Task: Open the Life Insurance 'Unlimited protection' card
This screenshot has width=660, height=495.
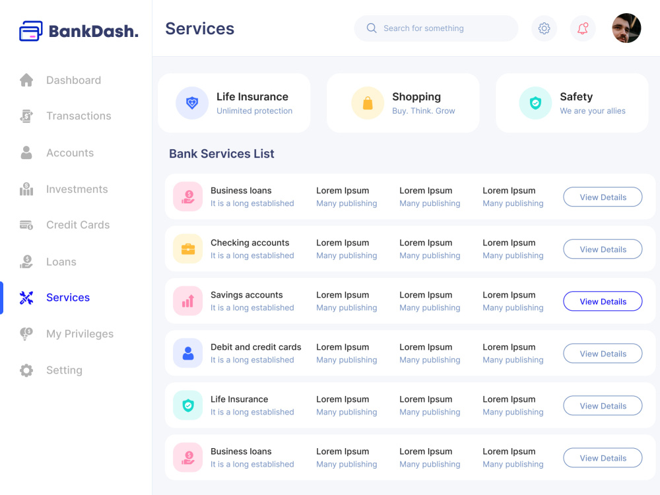Action: coord(234,103)
